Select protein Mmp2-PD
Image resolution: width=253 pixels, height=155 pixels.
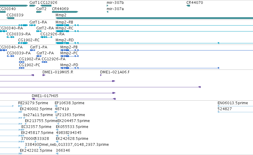(x=140, y=68)
